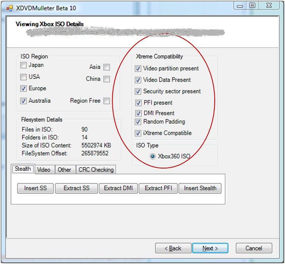Go to previous page with Back button

173,248
